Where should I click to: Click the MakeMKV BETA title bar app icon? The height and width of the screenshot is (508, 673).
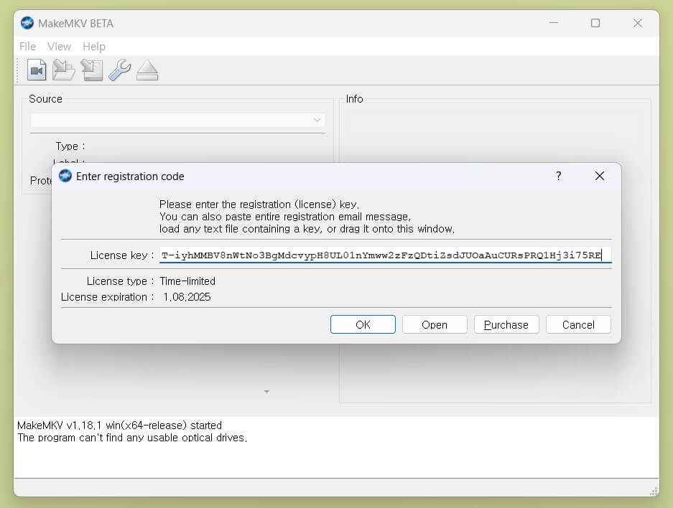pyautogui.click(x=27, y=23)
